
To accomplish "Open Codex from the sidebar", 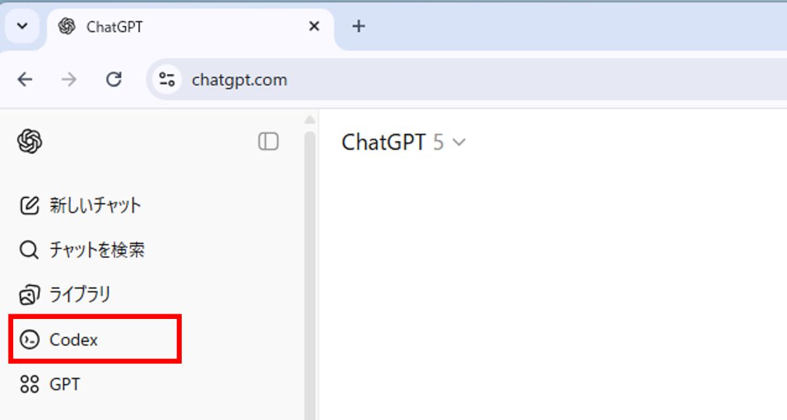I will (73, 339).
